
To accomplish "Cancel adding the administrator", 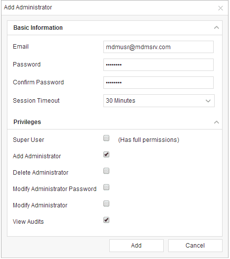I will pyautogui.click(x=195, y=246).
